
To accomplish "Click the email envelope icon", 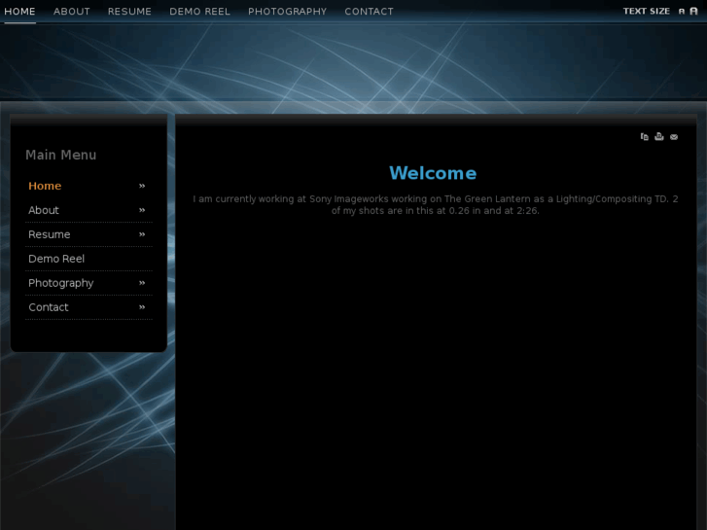I will click(674, 137).
